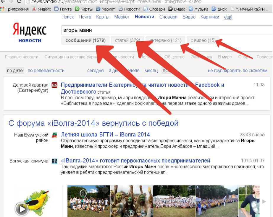Open the новости link under Яндекс logo
This screenshot has width=273, height=217.
point(30,40)
